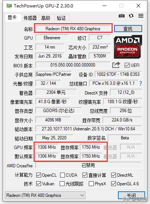Screen dimensions: 150x204
Task: Toggle the DirectML checkbox
Action: [113, 175]
